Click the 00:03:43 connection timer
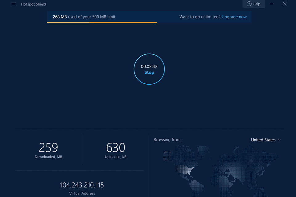The image size is (296, 197). [149, 66]
